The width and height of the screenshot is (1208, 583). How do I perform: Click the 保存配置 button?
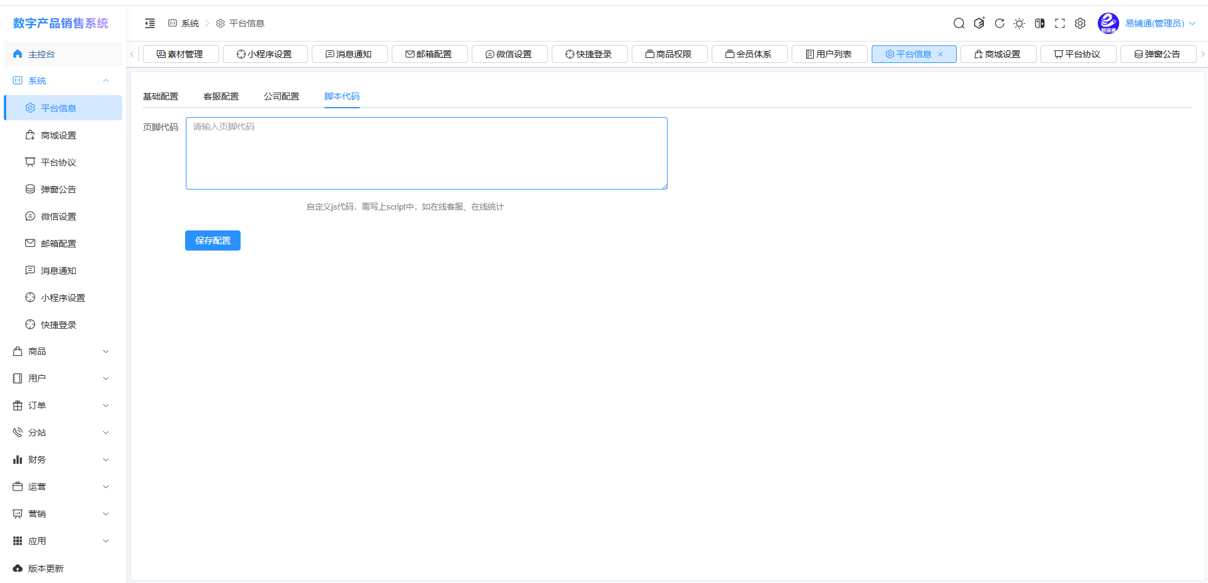point(213,241)
